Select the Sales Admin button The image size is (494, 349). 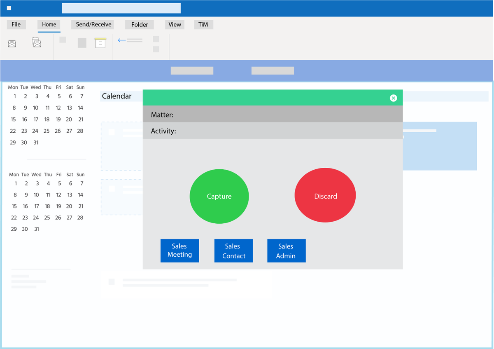tap(287, 251)
